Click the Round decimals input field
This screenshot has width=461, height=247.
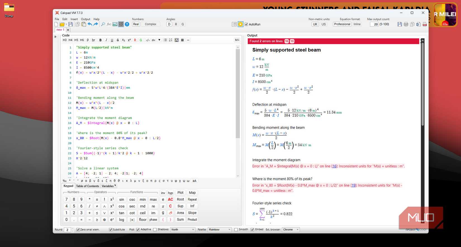point(67,230)
